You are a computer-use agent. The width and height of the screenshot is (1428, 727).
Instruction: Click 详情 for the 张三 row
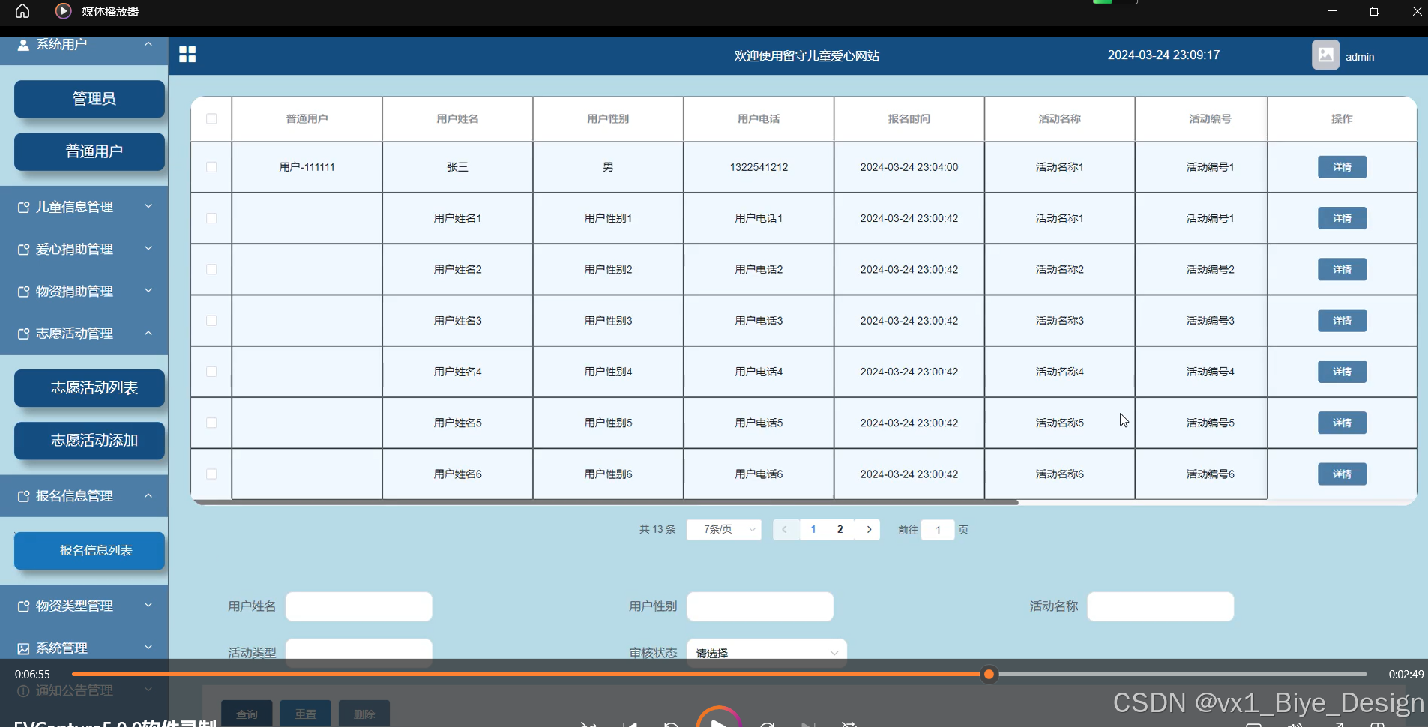(1342, 167)
